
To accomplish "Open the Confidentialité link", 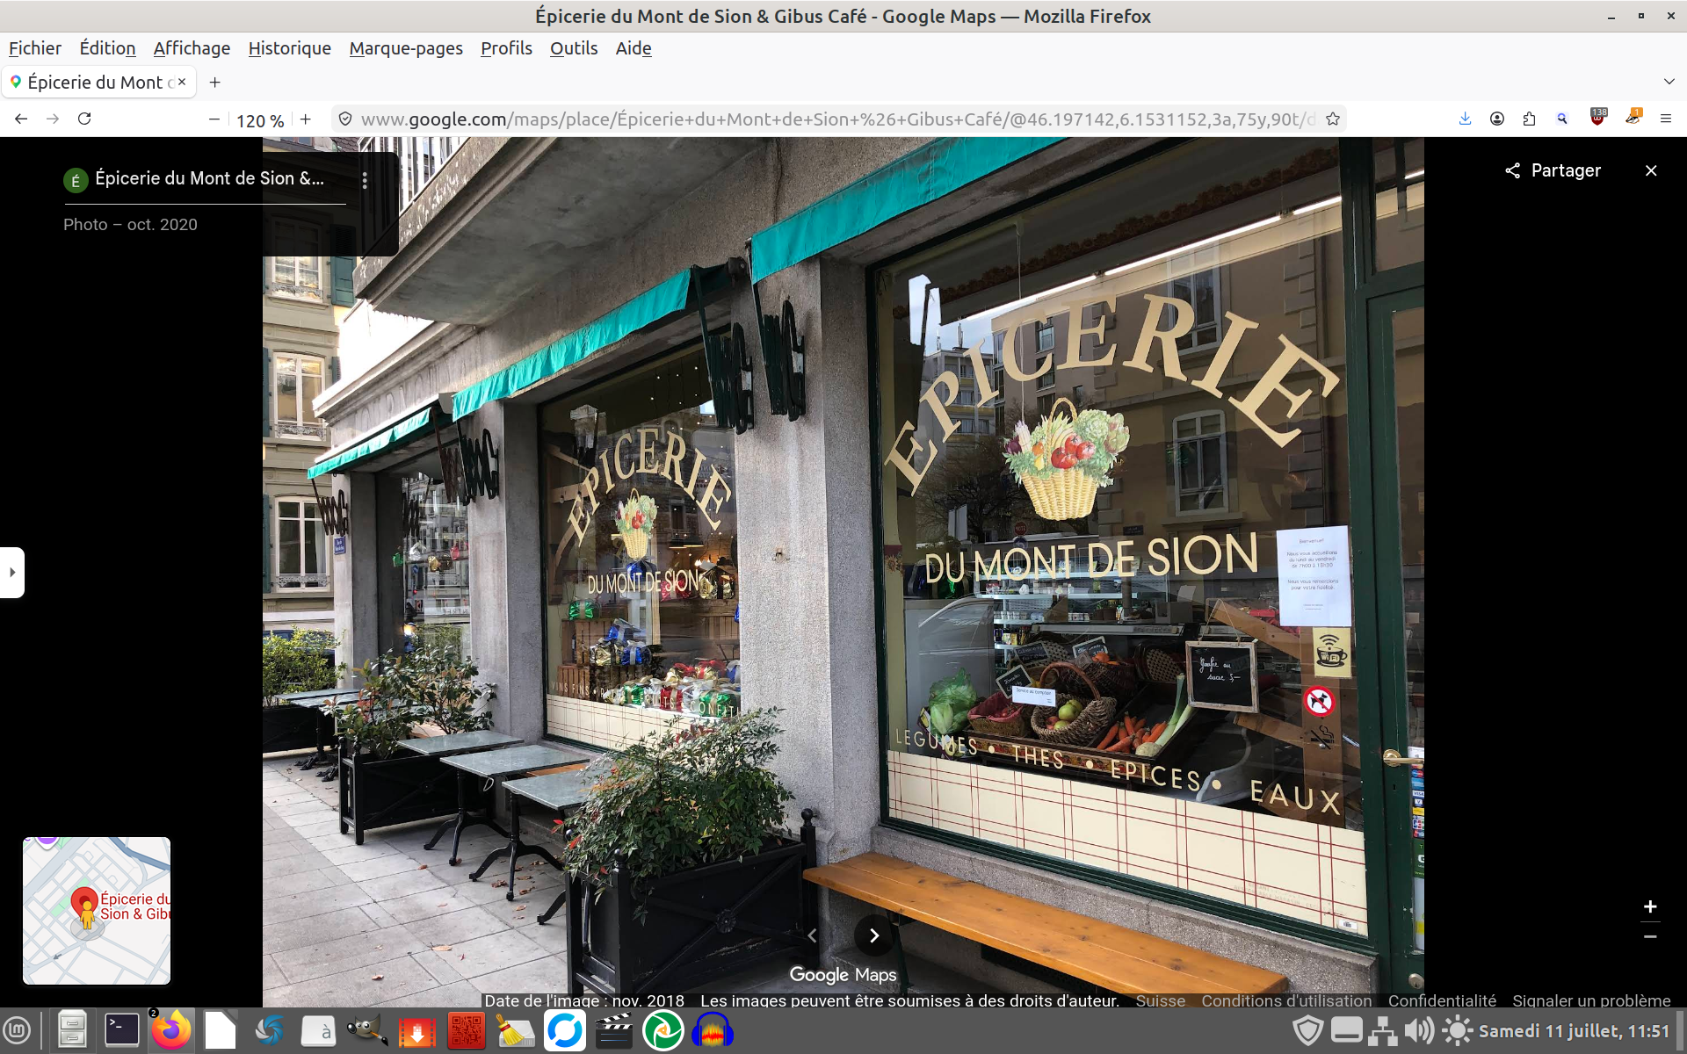I will pos(1442,1000).
